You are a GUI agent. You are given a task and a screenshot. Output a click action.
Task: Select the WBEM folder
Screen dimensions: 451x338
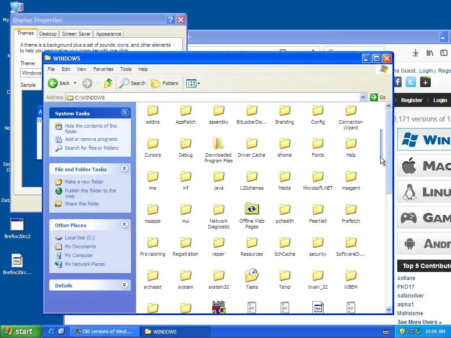[351, 279]
